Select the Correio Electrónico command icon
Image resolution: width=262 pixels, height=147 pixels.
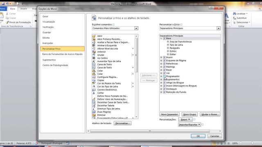click(94, 90)
